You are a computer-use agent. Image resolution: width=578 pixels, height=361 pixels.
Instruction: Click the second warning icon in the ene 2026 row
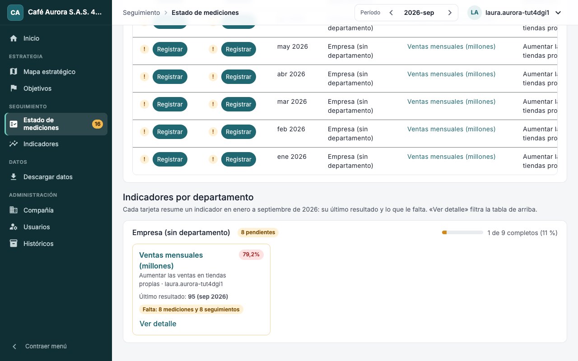pyautogui.click(x=213, y=159)
